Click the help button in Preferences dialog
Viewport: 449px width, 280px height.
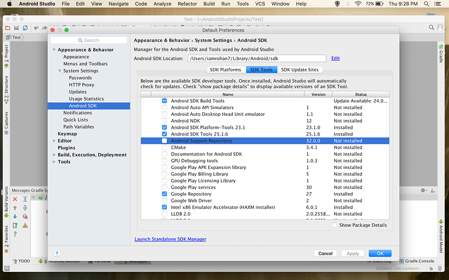click(x=57, y=253)
